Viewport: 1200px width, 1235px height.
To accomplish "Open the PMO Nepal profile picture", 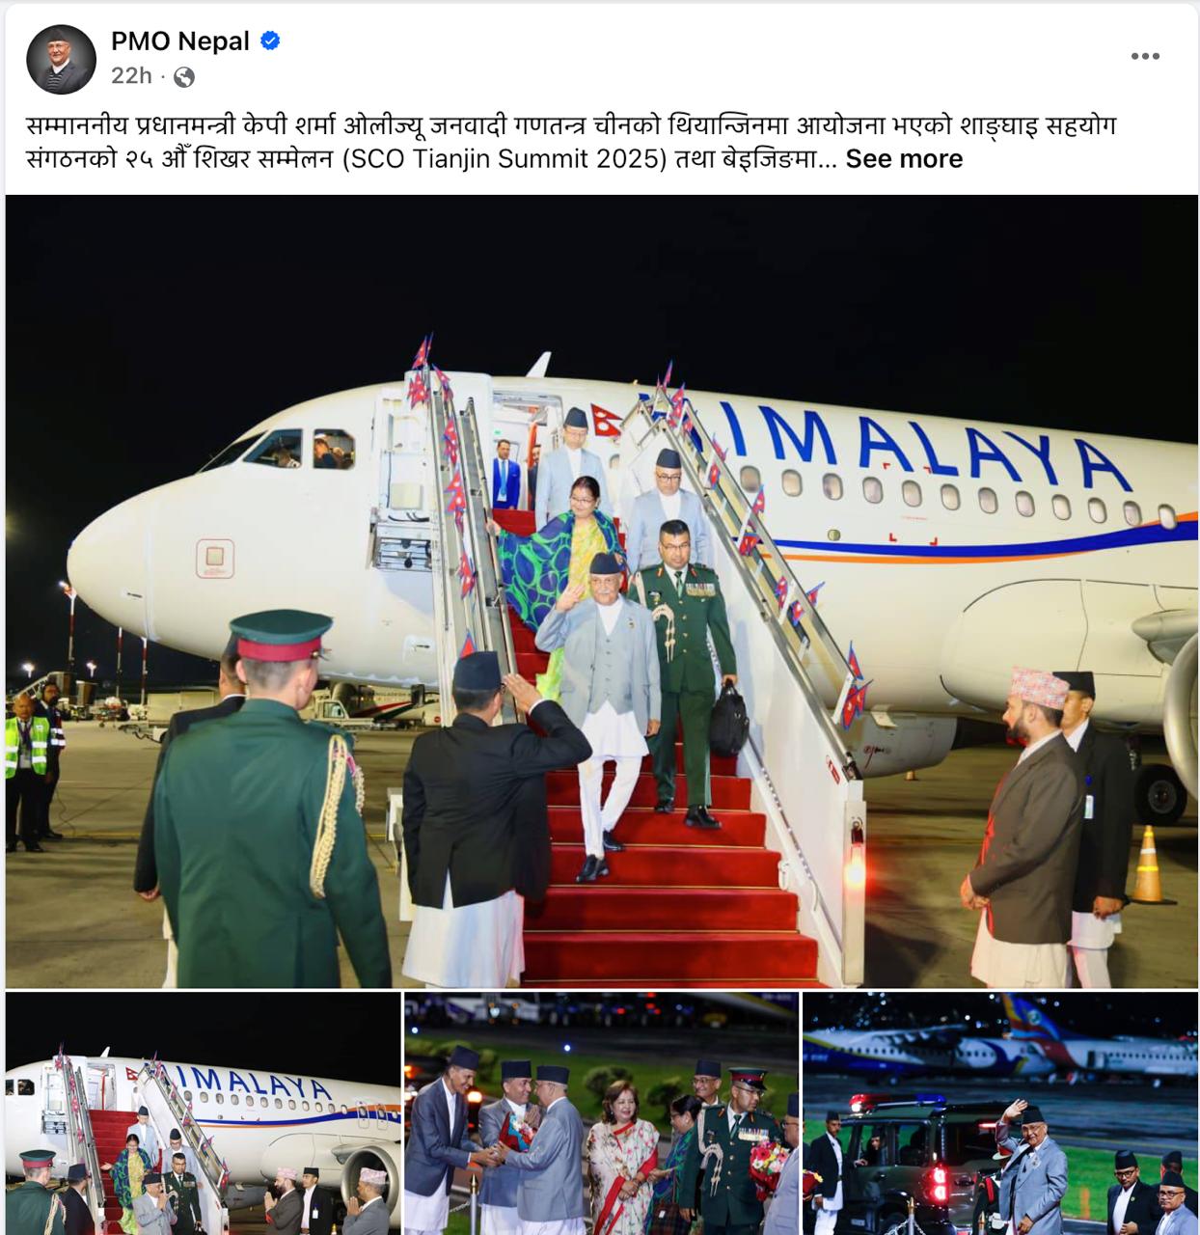I will click(60, 59).
